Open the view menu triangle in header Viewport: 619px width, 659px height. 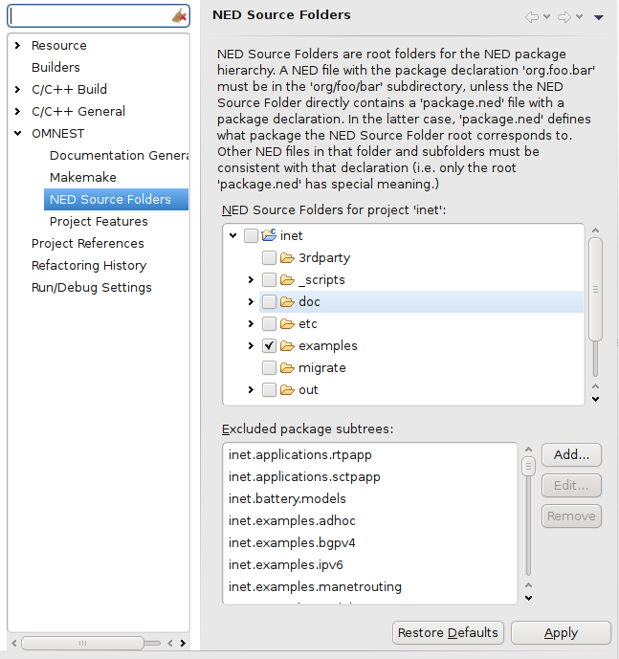[x=599, y=17]
